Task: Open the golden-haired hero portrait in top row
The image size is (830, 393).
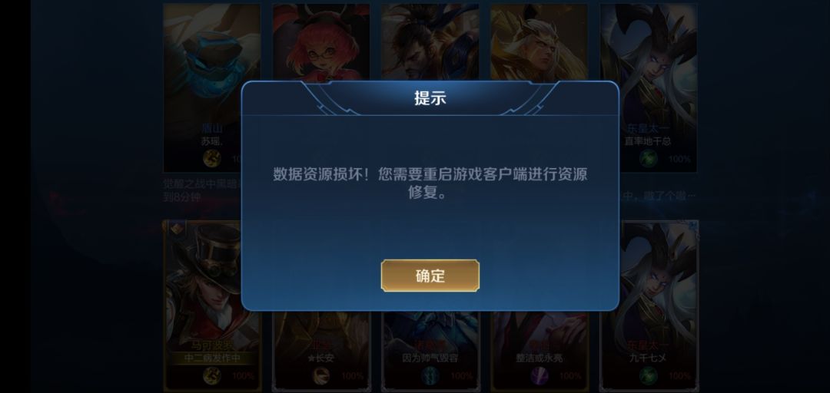Action: click(539, 42)
